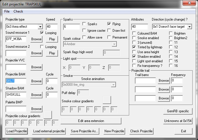Browse for the first Trail bam
The image size is (198, 140).
(164, 81)
